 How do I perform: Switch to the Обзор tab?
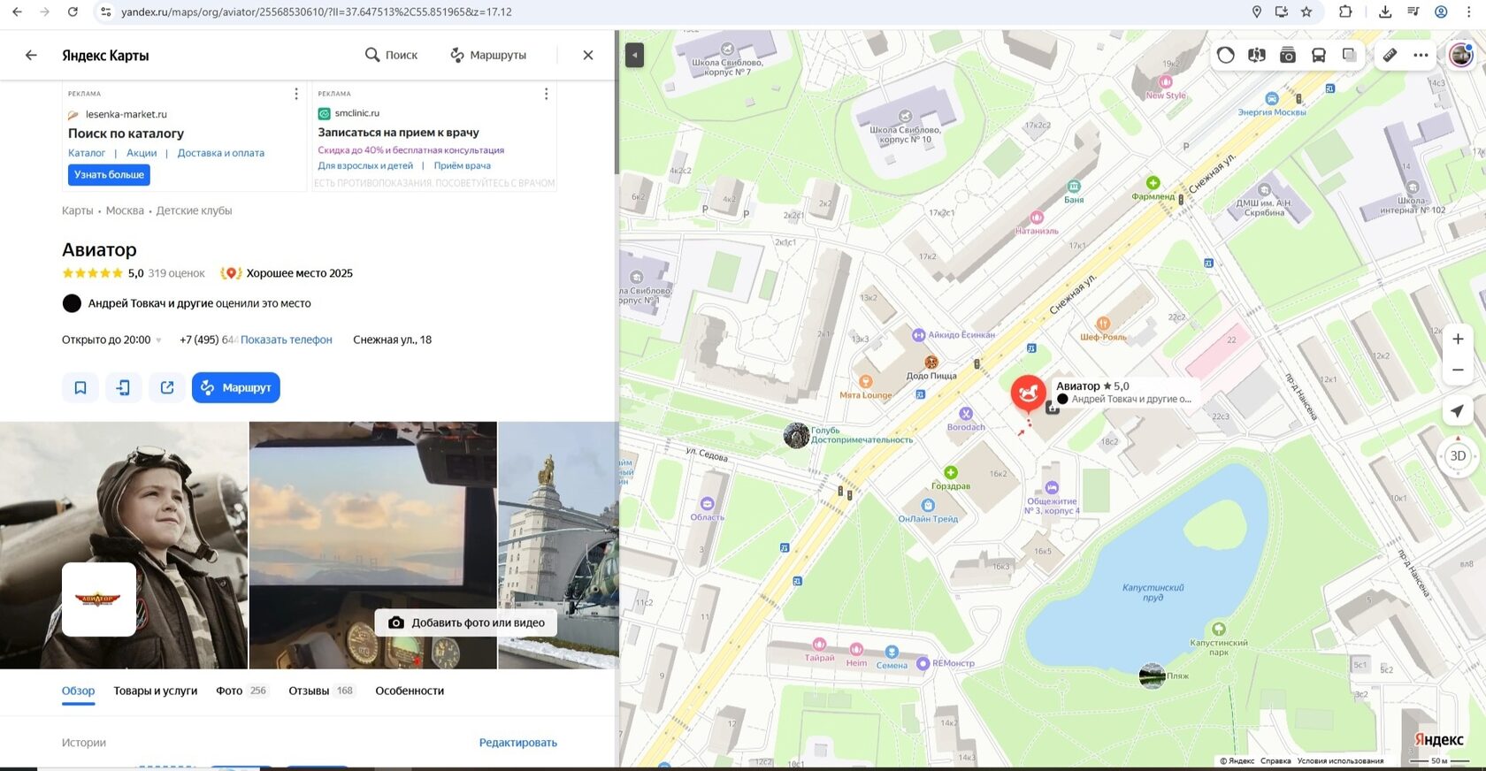pyautogui.click(x=79, y=691)
